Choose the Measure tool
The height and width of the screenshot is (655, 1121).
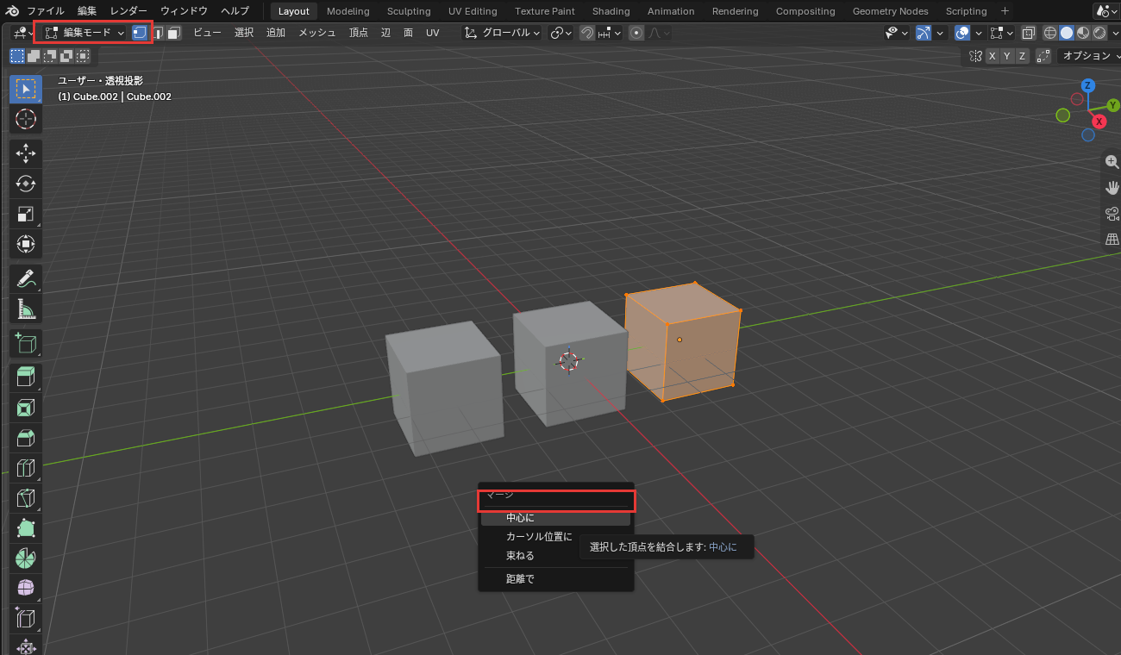point(26,310)
